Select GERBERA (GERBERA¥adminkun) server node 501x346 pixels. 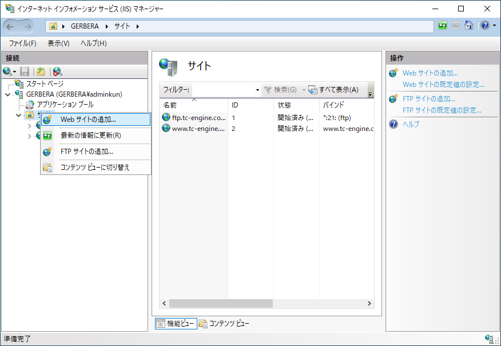pos(74,94)
